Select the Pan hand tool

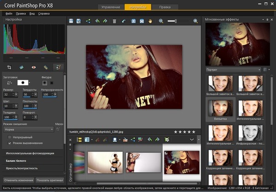(150, 21)
